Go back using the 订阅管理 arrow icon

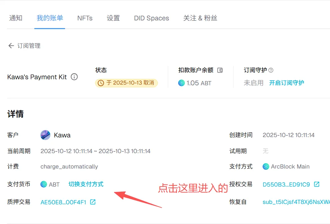coord(11,45)
